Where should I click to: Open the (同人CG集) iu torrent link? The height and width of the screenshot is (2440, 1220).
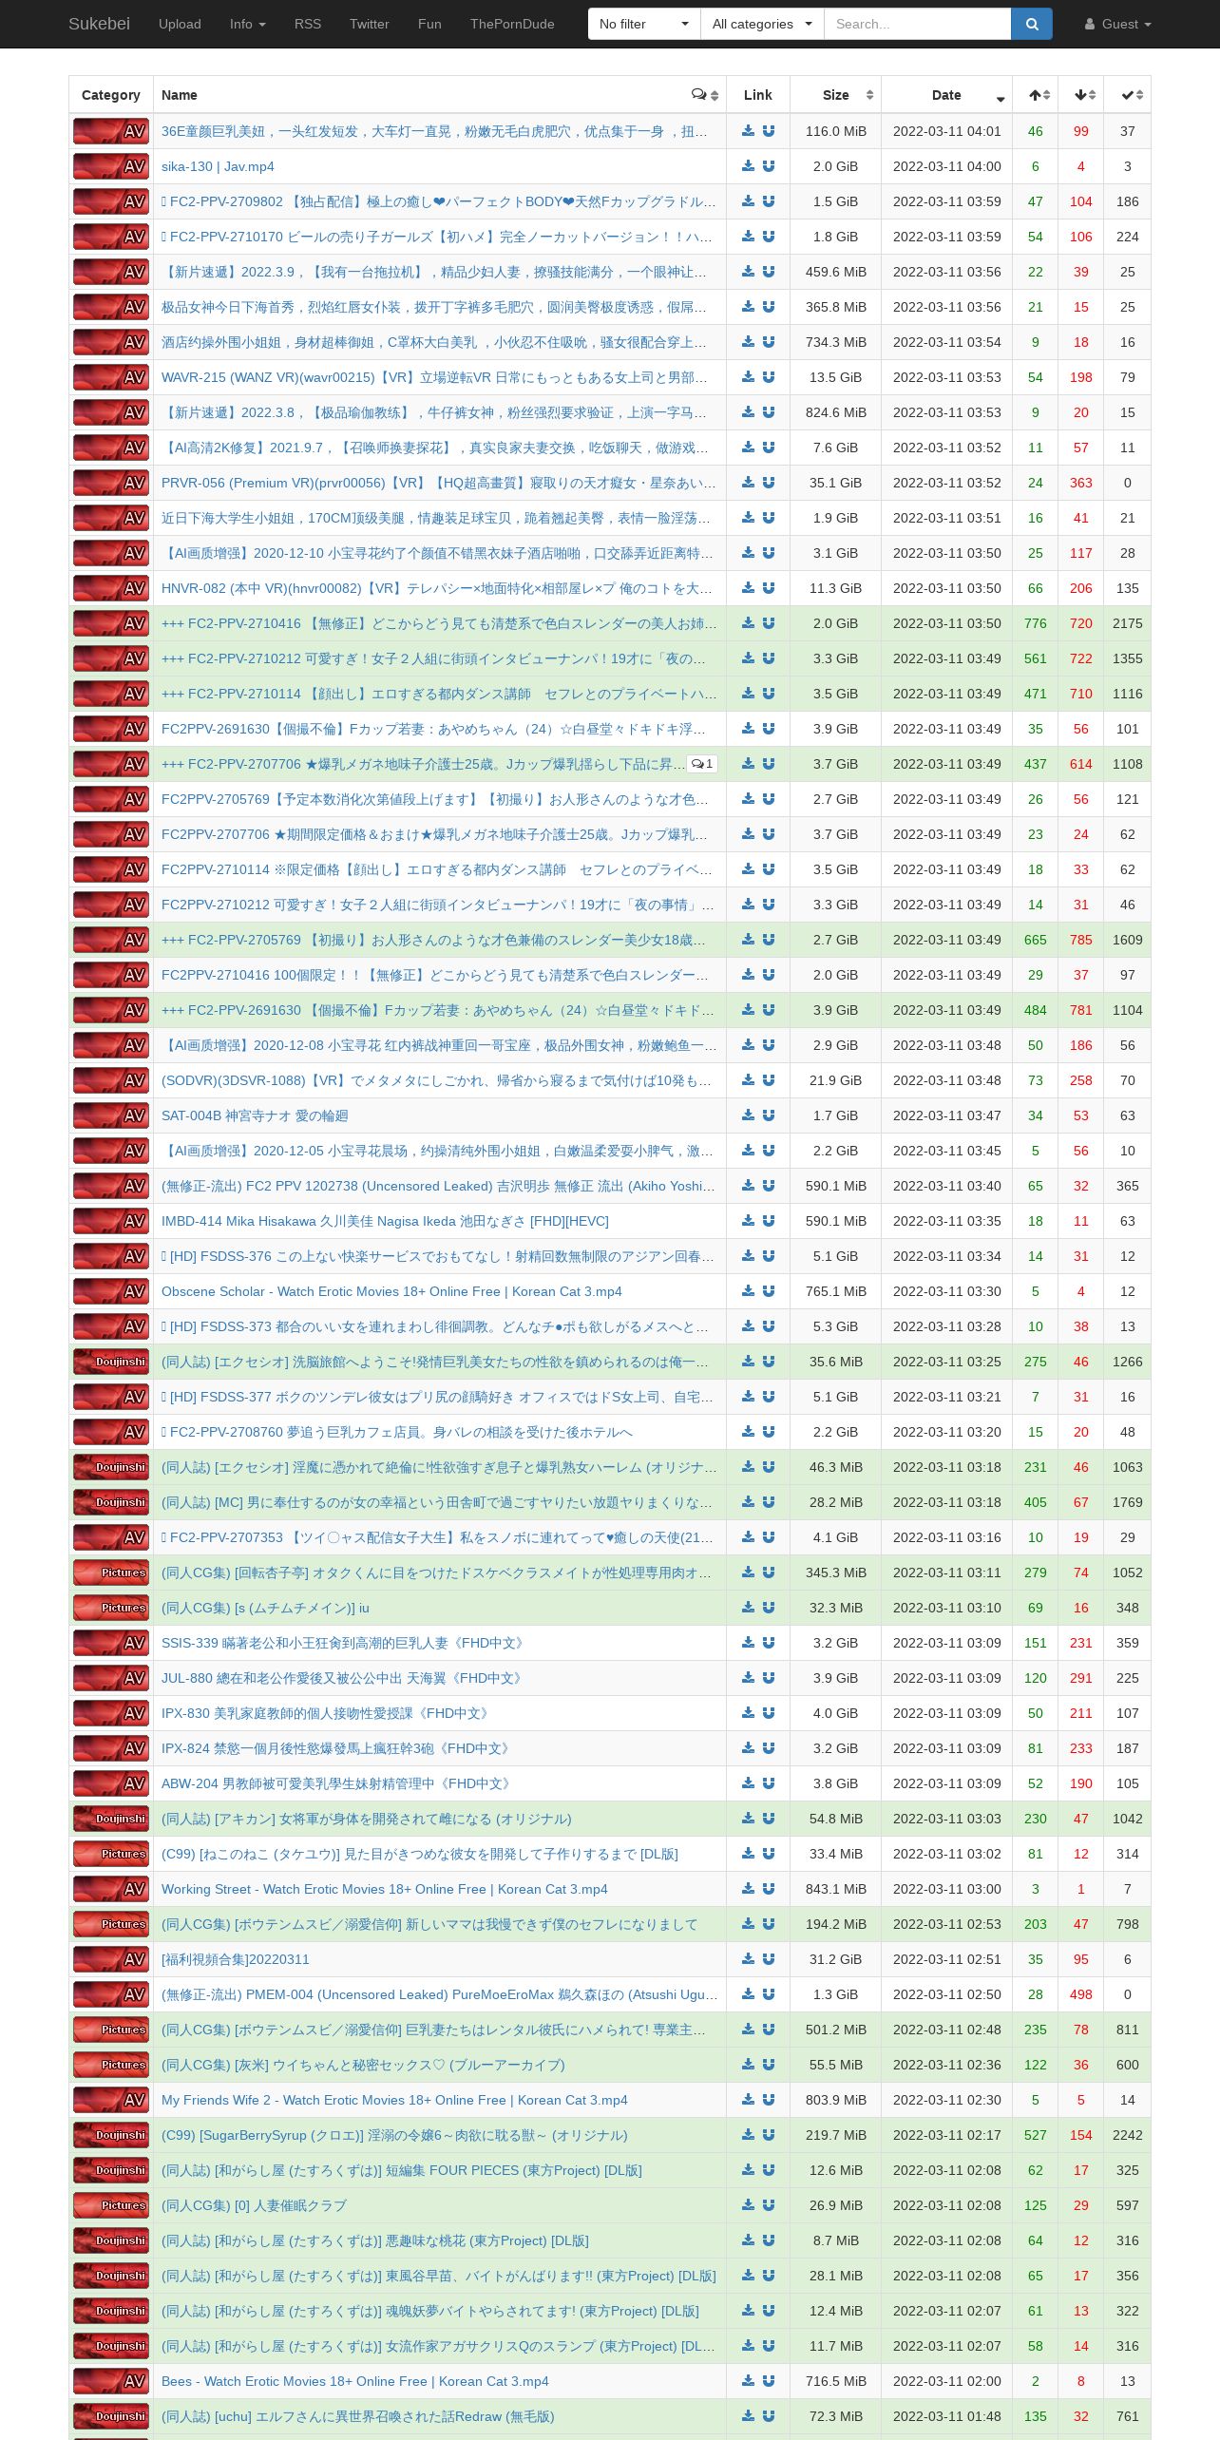pyautogui.click(x=265, y=1608)
